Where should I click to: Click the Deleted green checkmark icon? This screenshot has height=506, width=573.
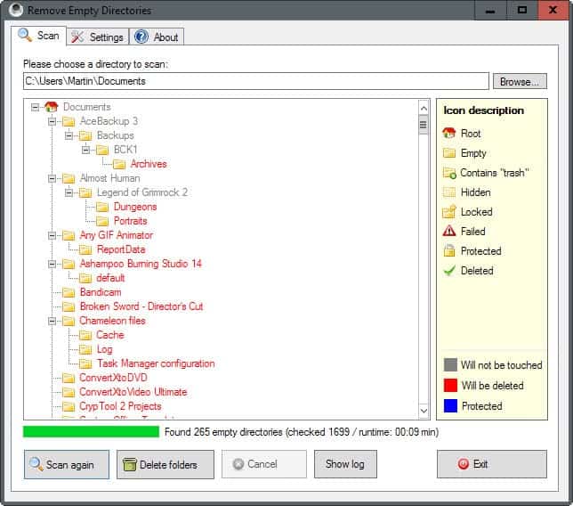tap(449, 271)
